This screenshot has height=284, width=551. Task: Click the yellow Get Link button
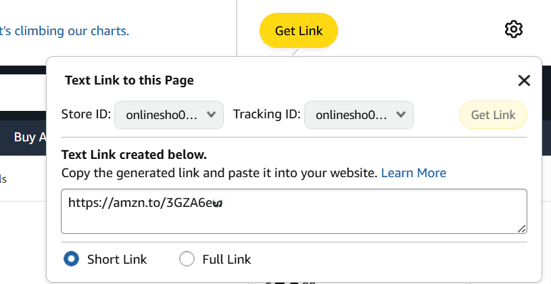click(x=299, y=30)
